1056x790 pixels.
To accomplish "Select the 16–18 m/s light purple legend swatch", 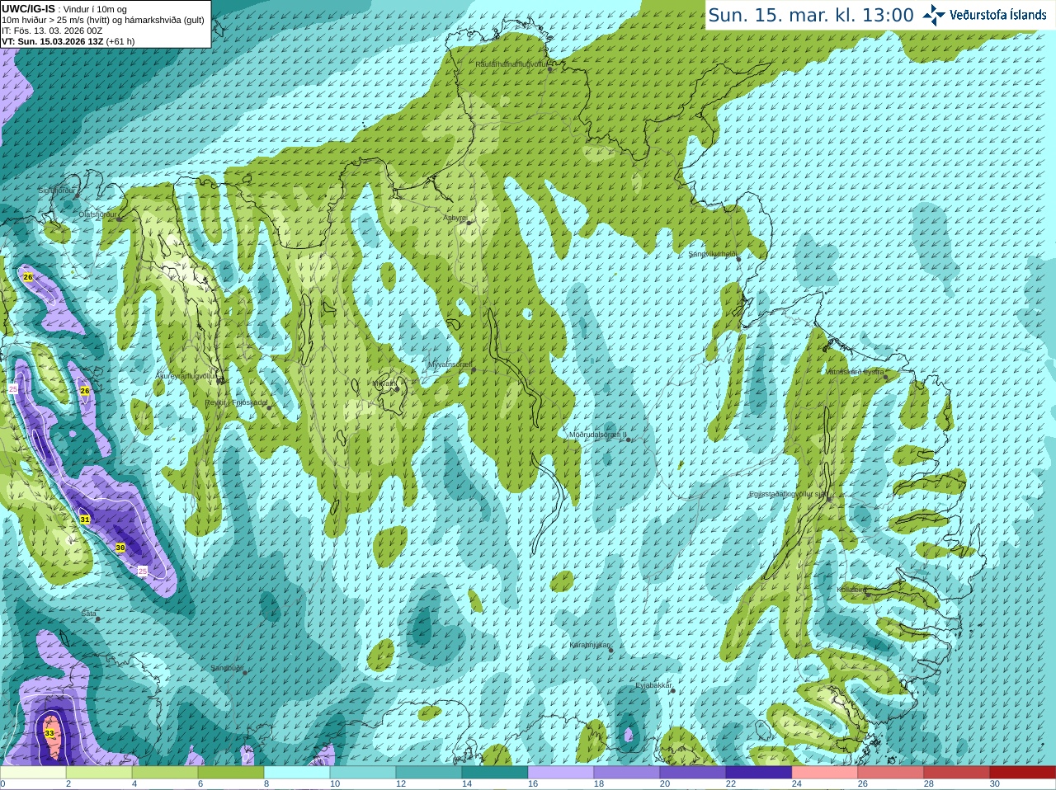I will [x=561, y=773].
